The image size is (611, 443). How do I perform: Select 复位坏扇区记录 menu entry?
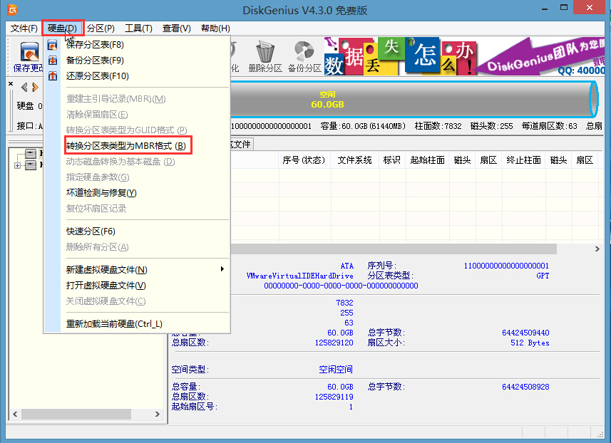click(136, 208)
